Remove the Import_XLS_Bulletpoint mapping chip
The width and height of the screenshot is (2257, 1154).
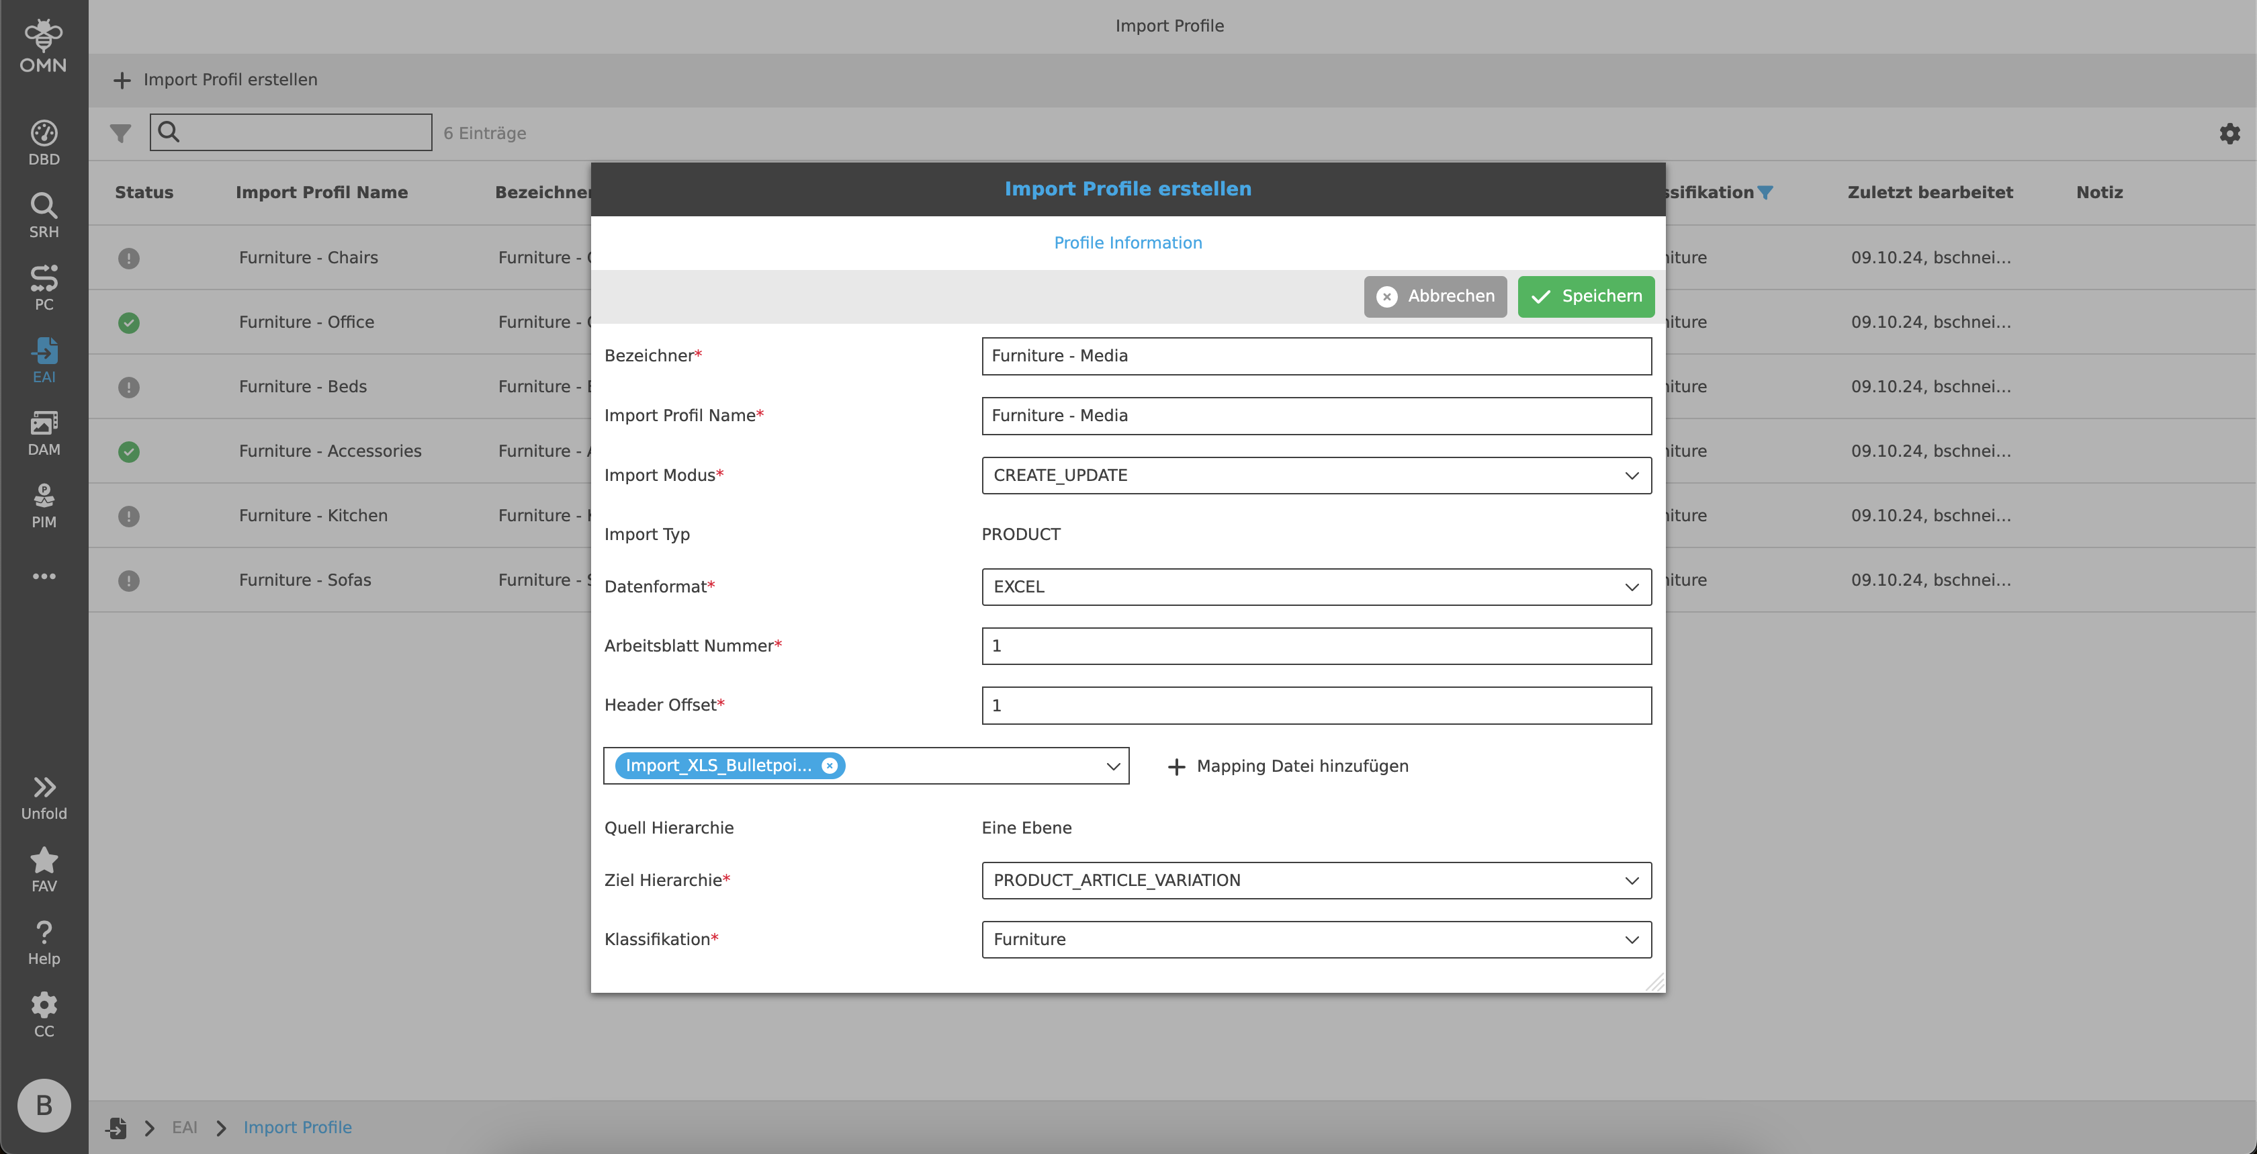coord(829,765)
